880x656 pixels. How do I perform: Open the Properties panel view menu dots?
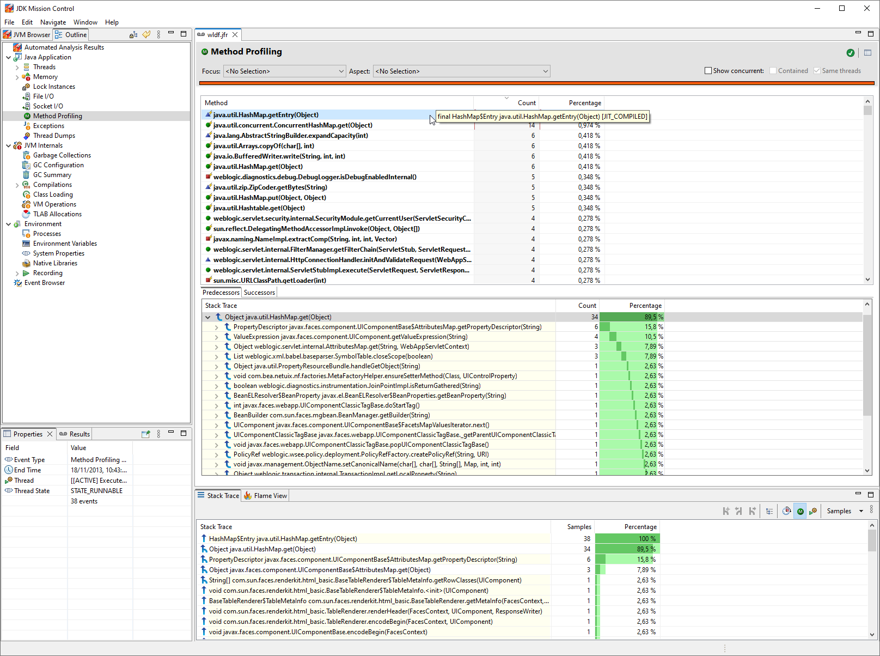(158, 434)
